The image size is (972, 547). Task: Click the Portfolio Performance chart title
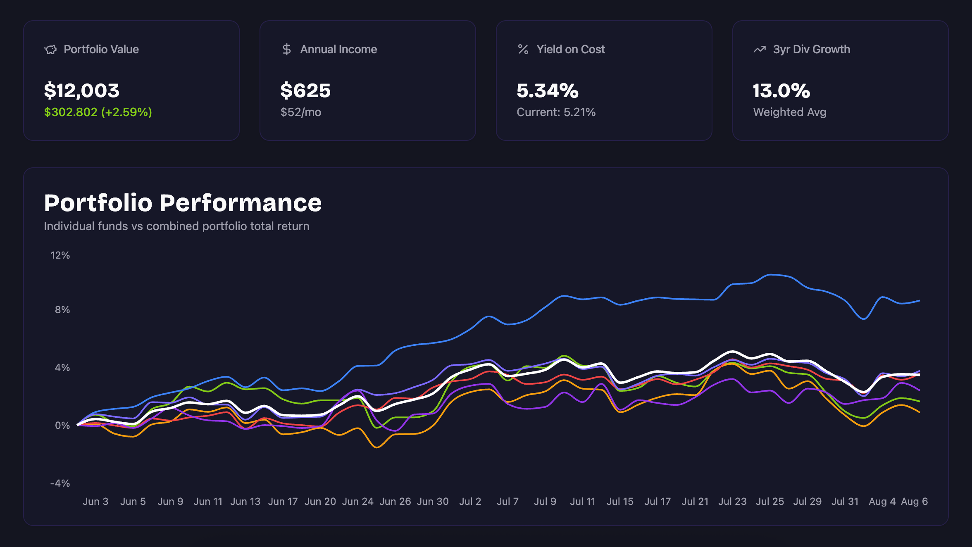pos(183,203)
